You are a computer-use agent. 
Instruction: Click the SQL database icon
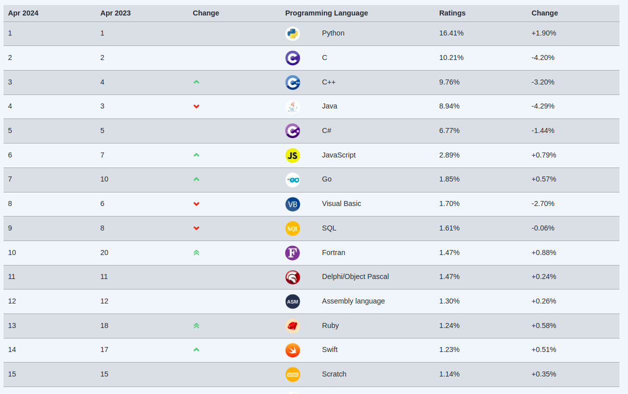(293, 228)
